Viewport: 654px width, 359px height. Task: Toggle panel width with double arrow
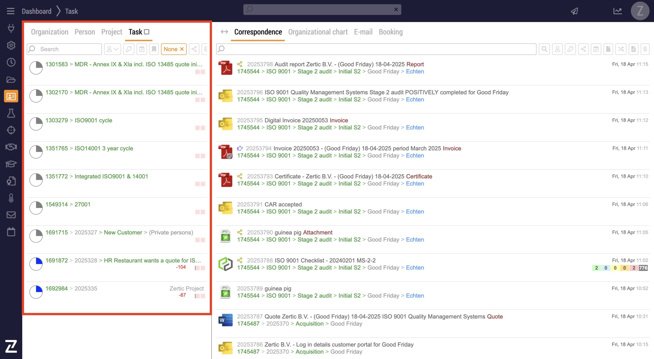coord(224,32)
